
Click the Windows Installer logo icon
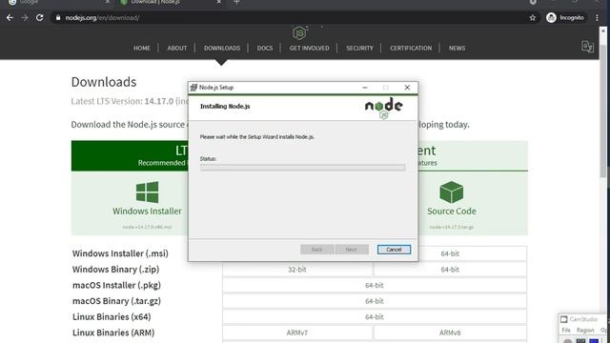coord(147,192)
